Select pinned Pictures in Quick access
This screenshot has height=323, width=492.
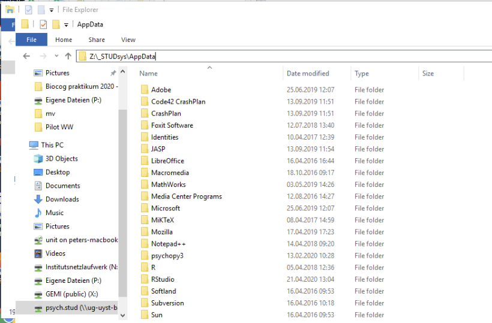pyautogui.click(x=57, y=73)
